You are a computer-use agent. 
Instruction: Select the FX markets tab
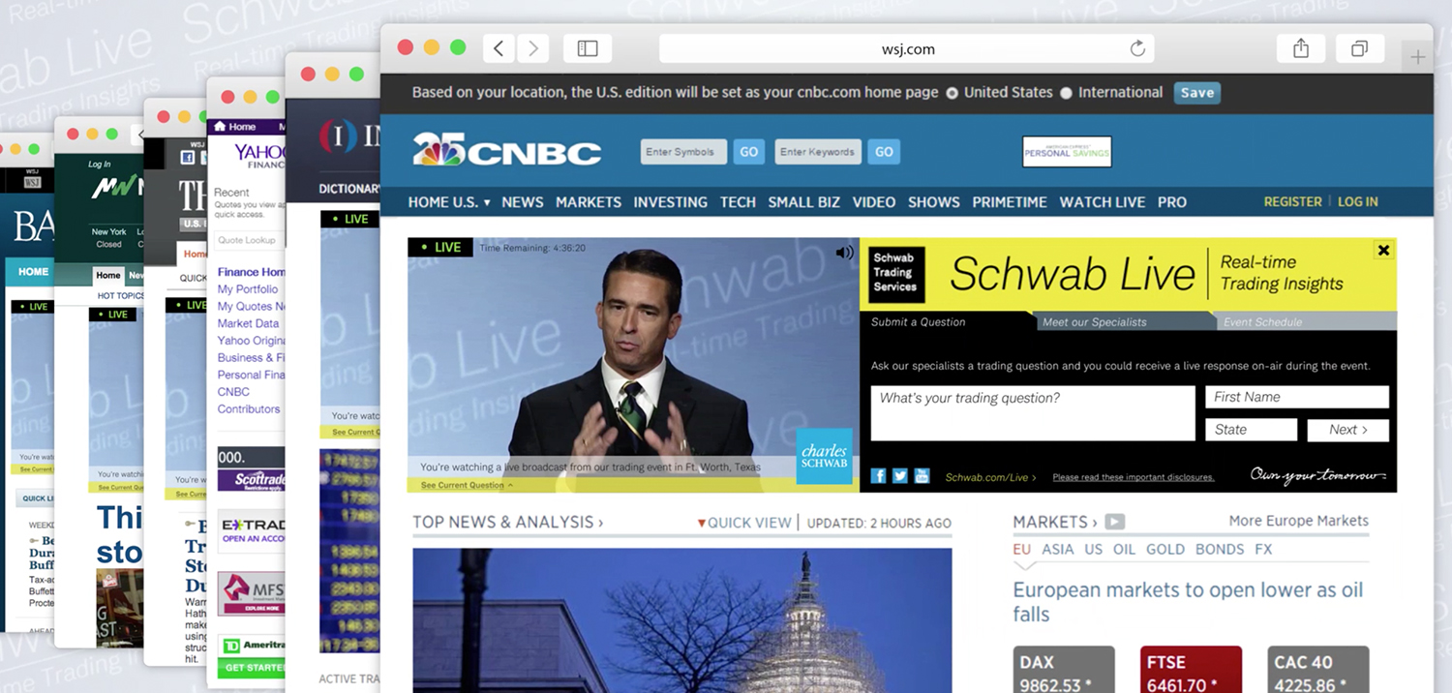pos(1263,549)
